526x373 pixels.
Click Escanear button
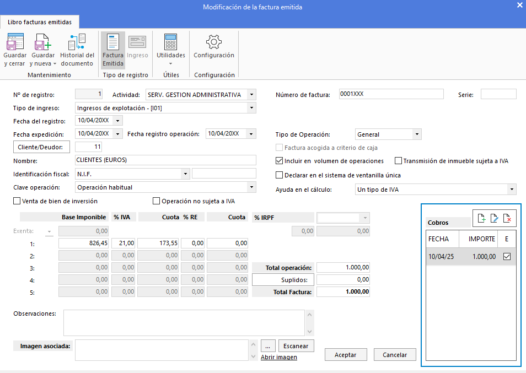(x=296, y=346)
